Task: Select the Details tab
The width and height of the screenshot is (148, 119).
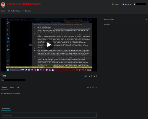Action: 5,87
